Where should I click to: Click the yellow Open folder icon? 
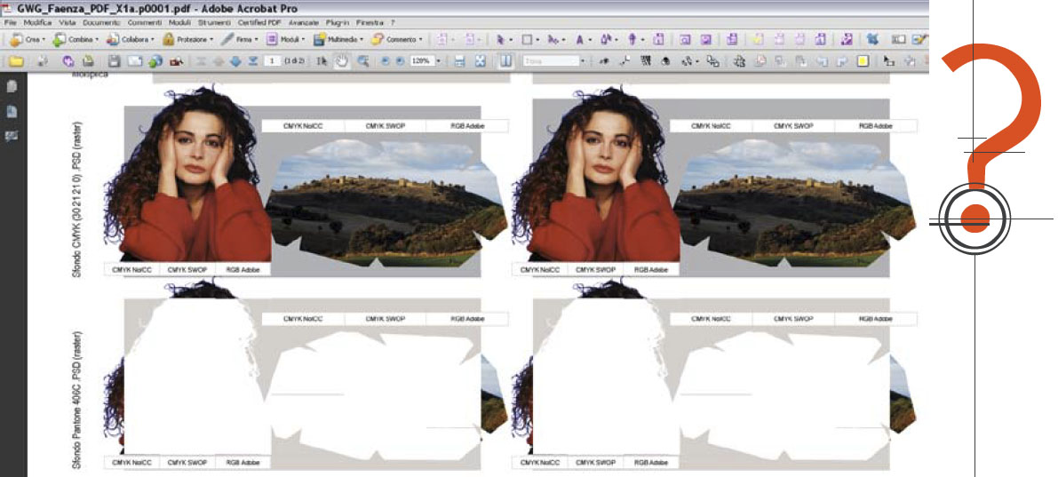(15, 61)
